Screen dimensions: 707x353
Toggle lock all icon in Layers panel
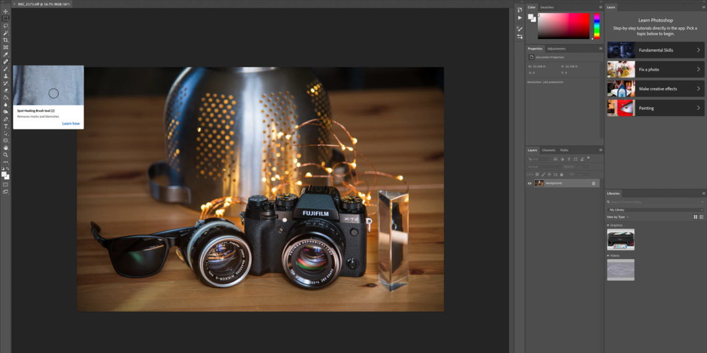click(x=561, y=174)
